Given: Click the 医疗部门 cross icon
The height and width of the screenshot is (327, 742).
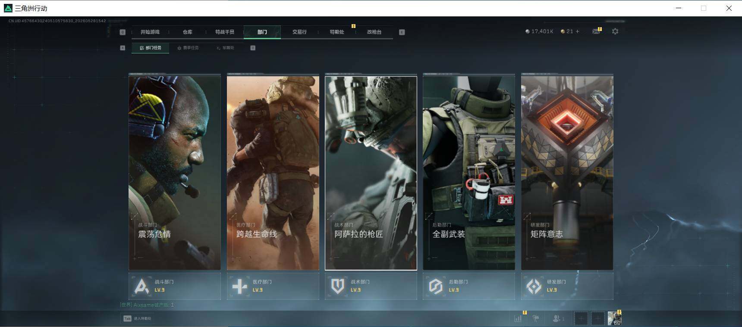Looking at the screenshot, I should coord(240,286).
